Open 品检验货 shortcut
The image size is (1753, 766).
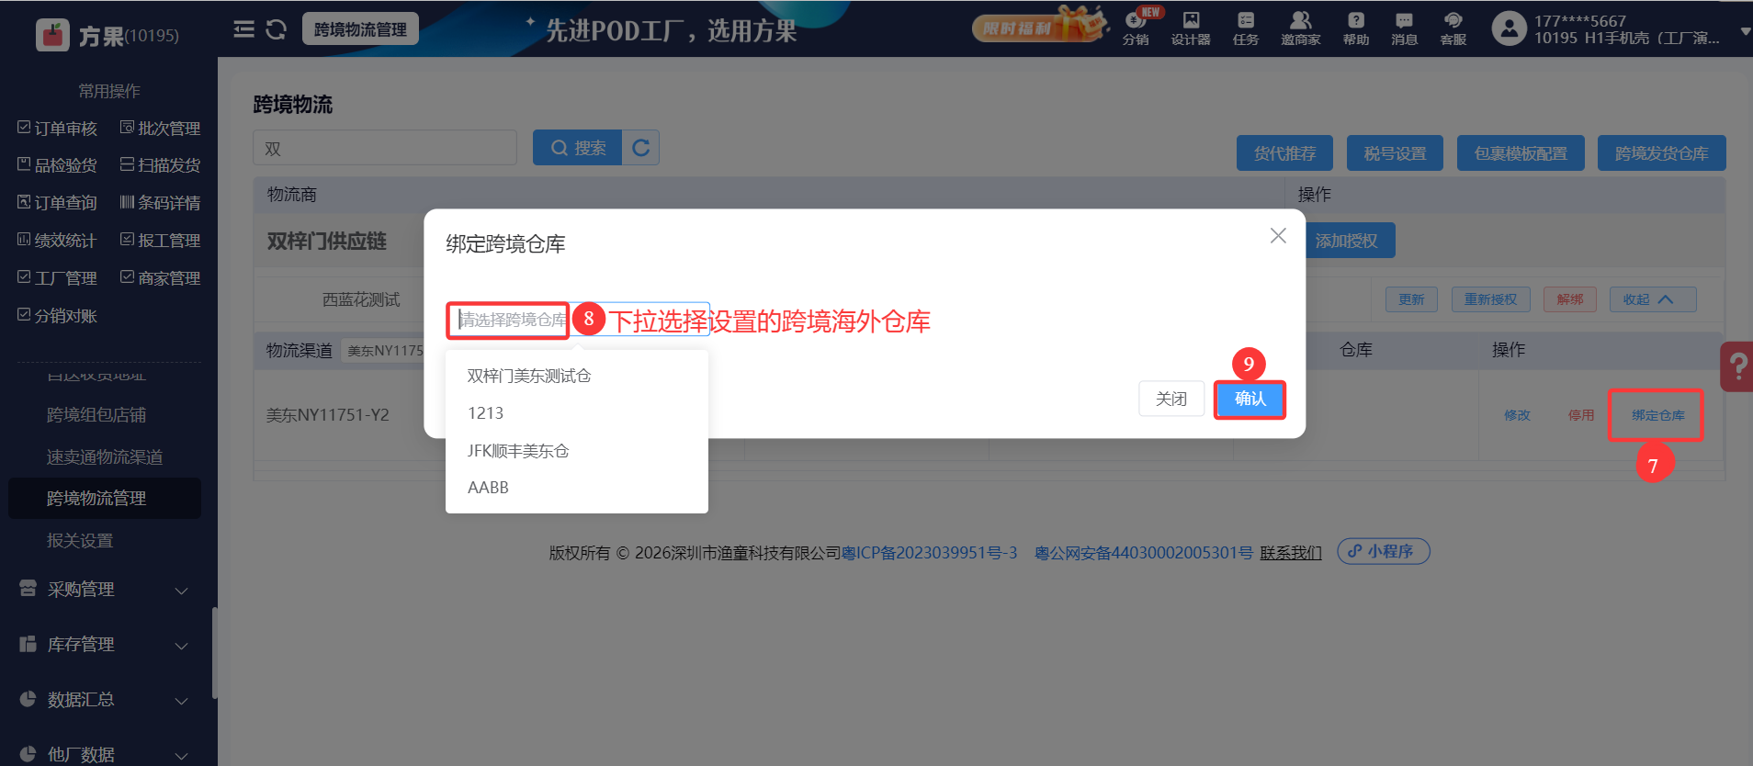(57, 164)
